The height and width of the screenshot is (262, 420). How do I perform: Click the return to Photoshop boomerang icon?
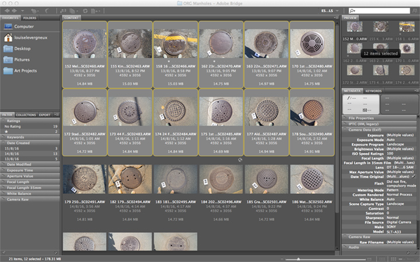(47, 10)
